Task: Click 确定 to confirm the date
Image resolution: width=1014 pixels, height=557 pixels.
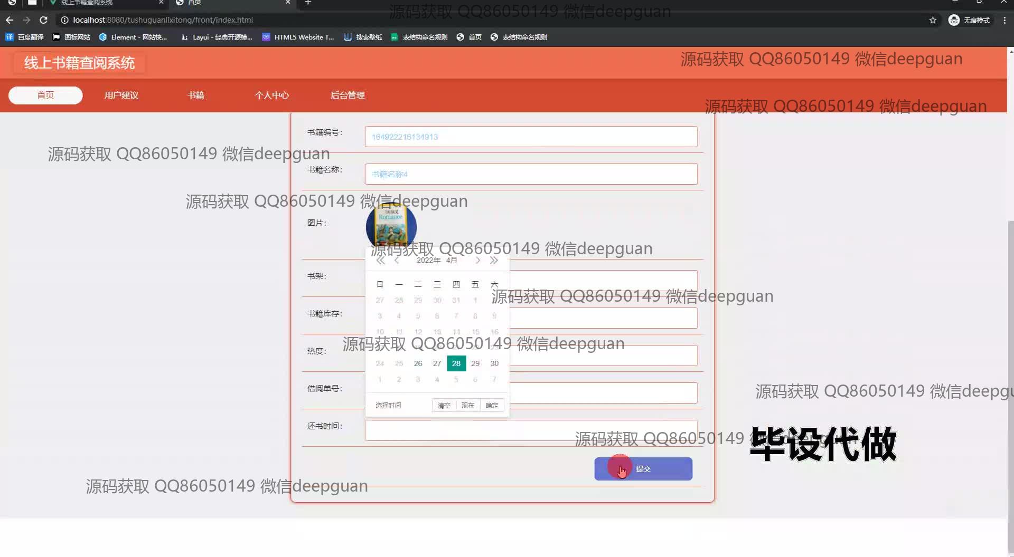Action: 492,406
